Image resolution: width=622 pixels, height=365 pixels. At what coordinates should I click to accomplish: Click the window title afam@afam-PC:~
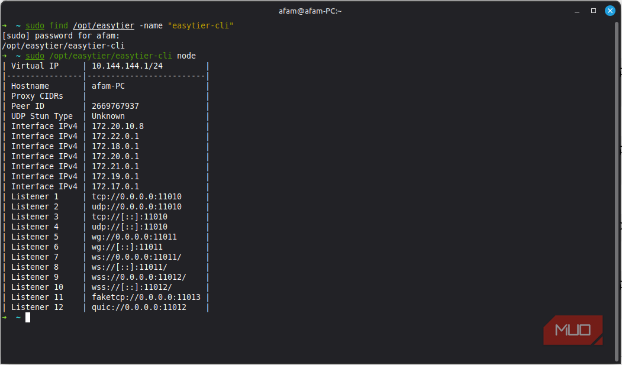(x=310, y=11)
